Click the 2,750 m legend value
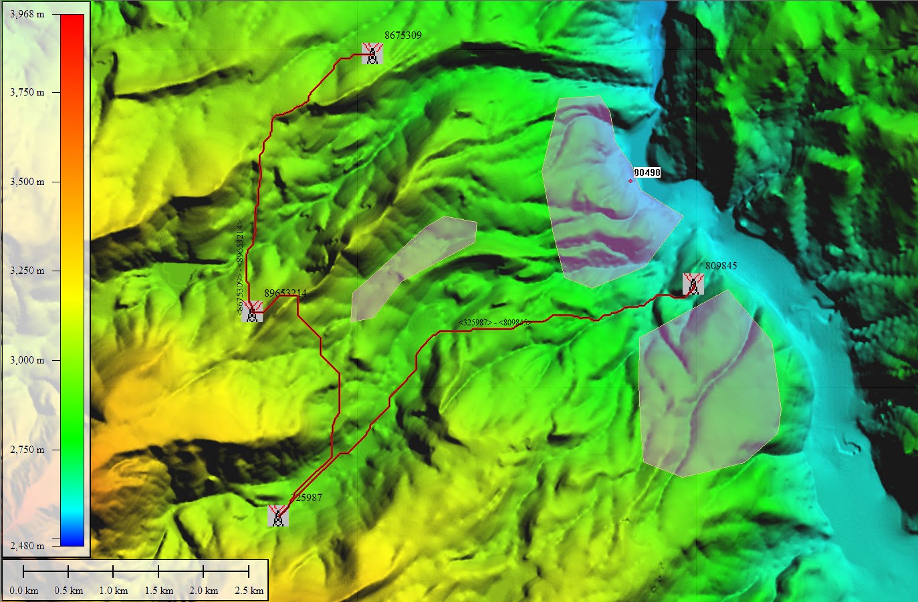This screenshot has height=602, width=918. 27,449
